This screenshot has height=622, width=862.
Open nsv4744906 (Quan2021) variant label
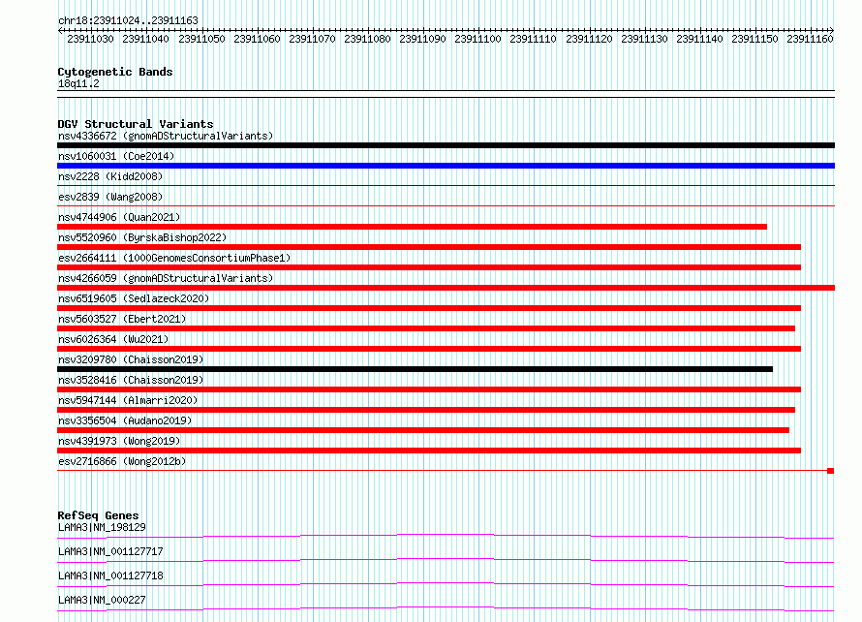pyautogui.click(x=119, y=217)
